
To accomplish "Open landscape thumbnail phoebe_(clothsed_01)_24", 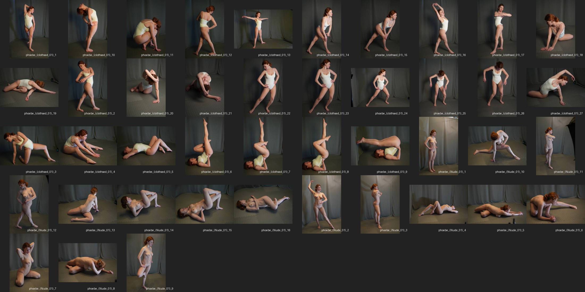I will [380, 87].
